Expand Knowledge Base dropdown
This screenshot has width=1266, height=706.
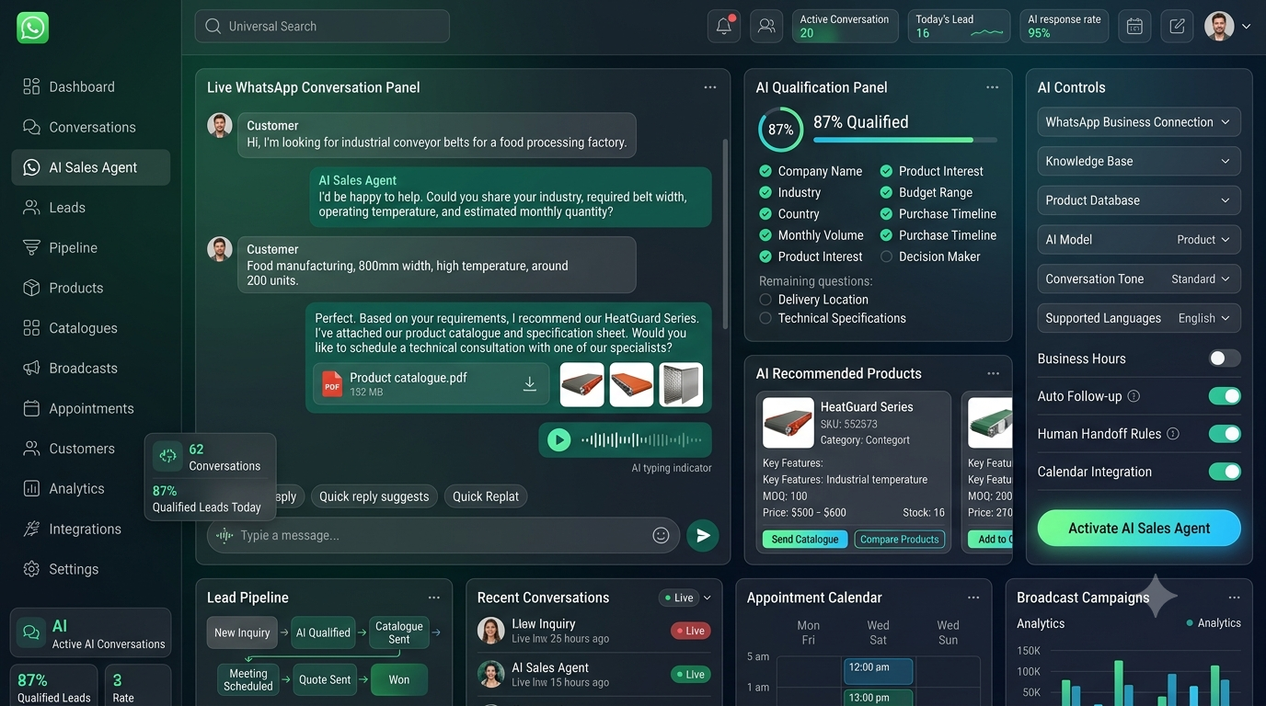1139,161
